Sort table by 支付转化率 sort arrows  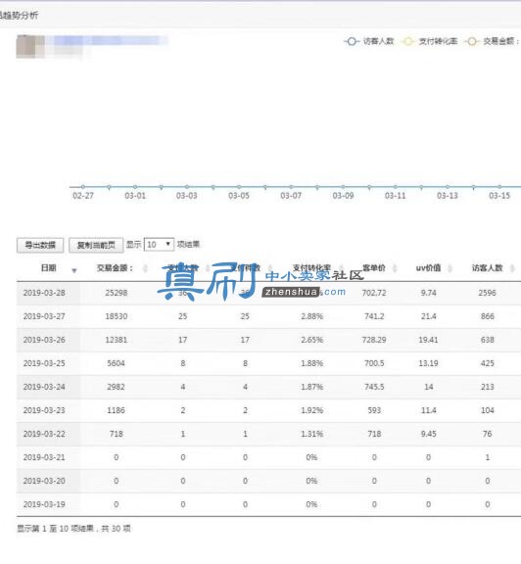(x=341, y=268)
